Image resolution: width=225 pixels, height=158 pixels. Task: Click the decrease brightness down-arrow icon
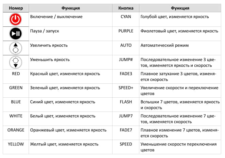tap(16, 62)
